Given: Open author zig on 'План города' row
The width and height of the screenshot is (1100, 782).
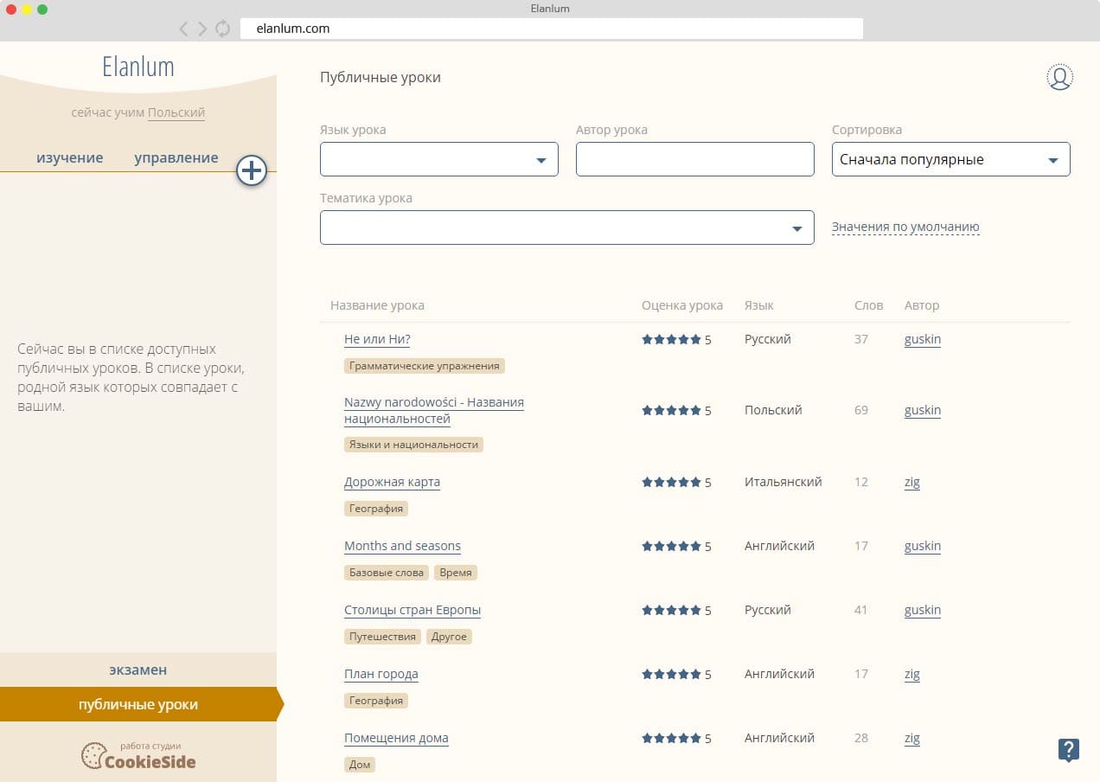Looking at the screenshot, I should pos(912,674).
